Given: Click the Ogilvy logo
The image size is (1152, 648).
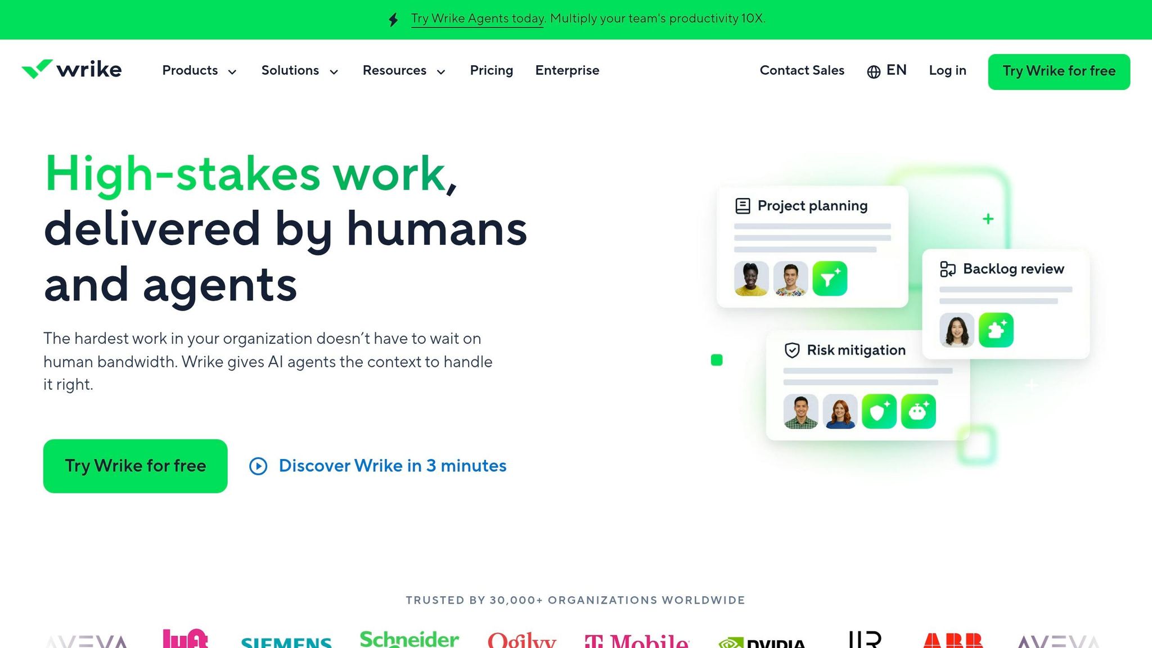Looking at the screenshot, I should pos(521,640).
